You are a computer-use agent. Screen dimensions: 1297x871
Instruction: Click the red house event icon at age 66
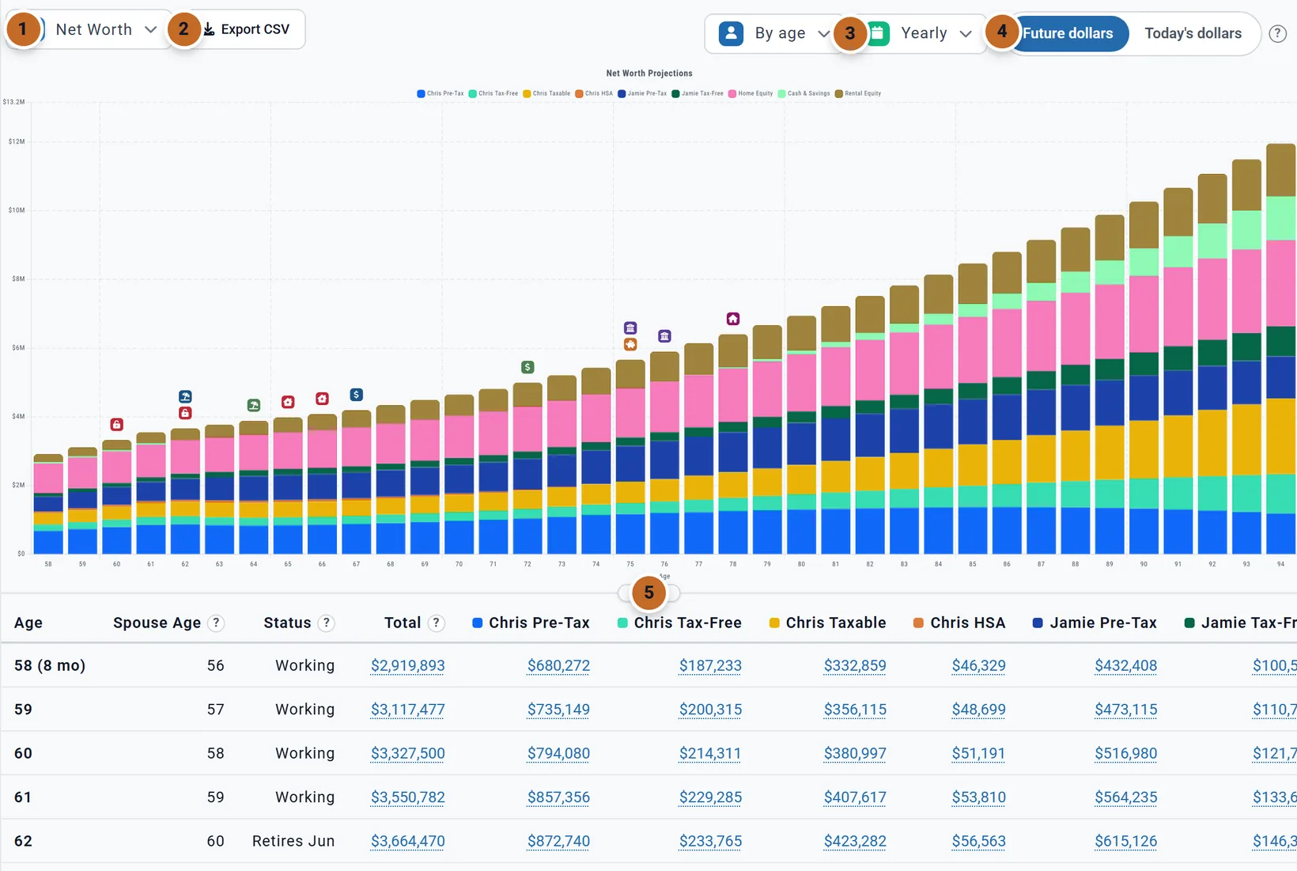pos(322,399)
